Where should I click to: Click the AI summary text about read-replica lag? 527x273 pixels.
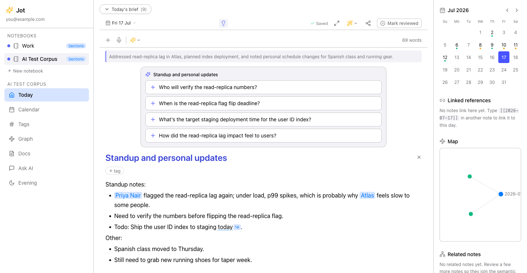(251, 57)
